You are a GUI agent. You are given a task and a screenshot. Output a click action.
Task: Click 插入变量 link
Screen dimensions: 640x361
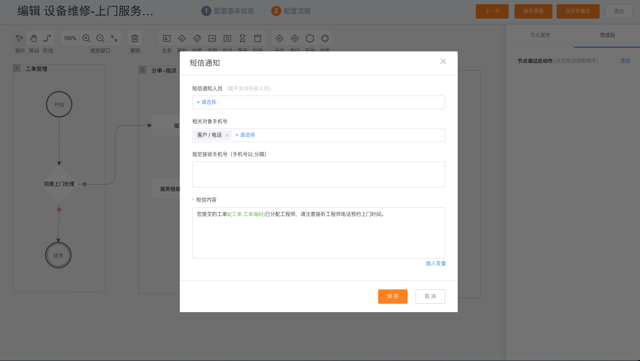[436, 264]
